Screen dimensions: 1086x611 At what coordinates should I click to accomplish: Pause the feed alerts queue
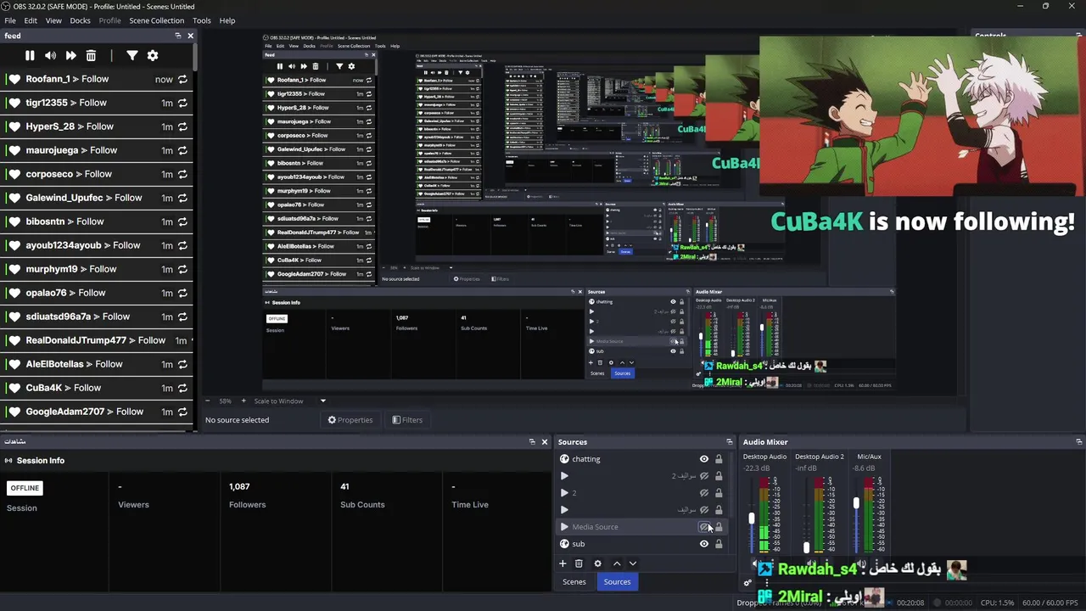pyautogui.click(x=30, y=55)
